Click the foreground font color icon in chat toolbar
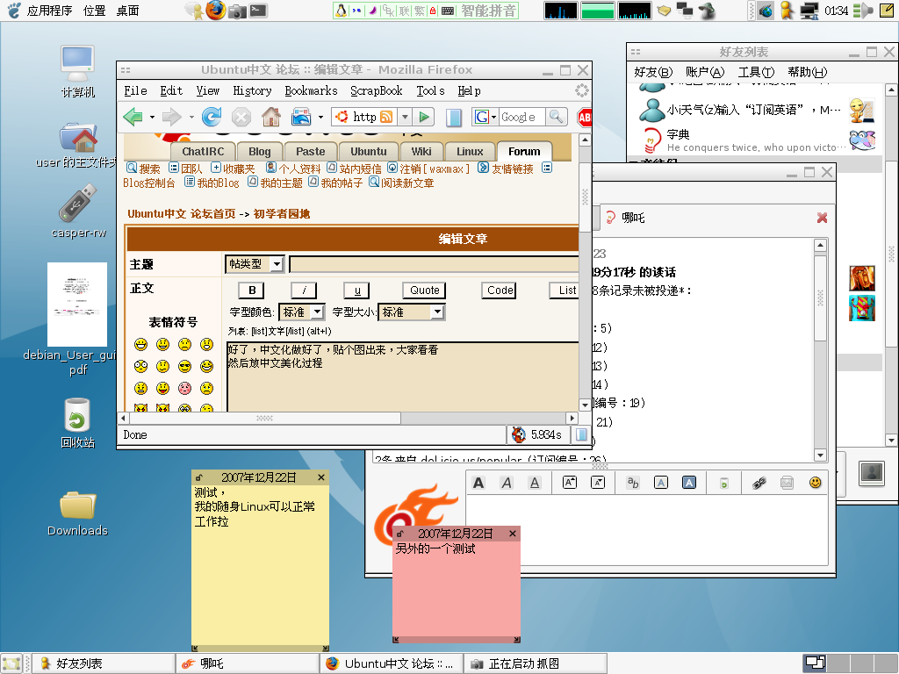The image size is (899, 674). (x=661, y=483)
